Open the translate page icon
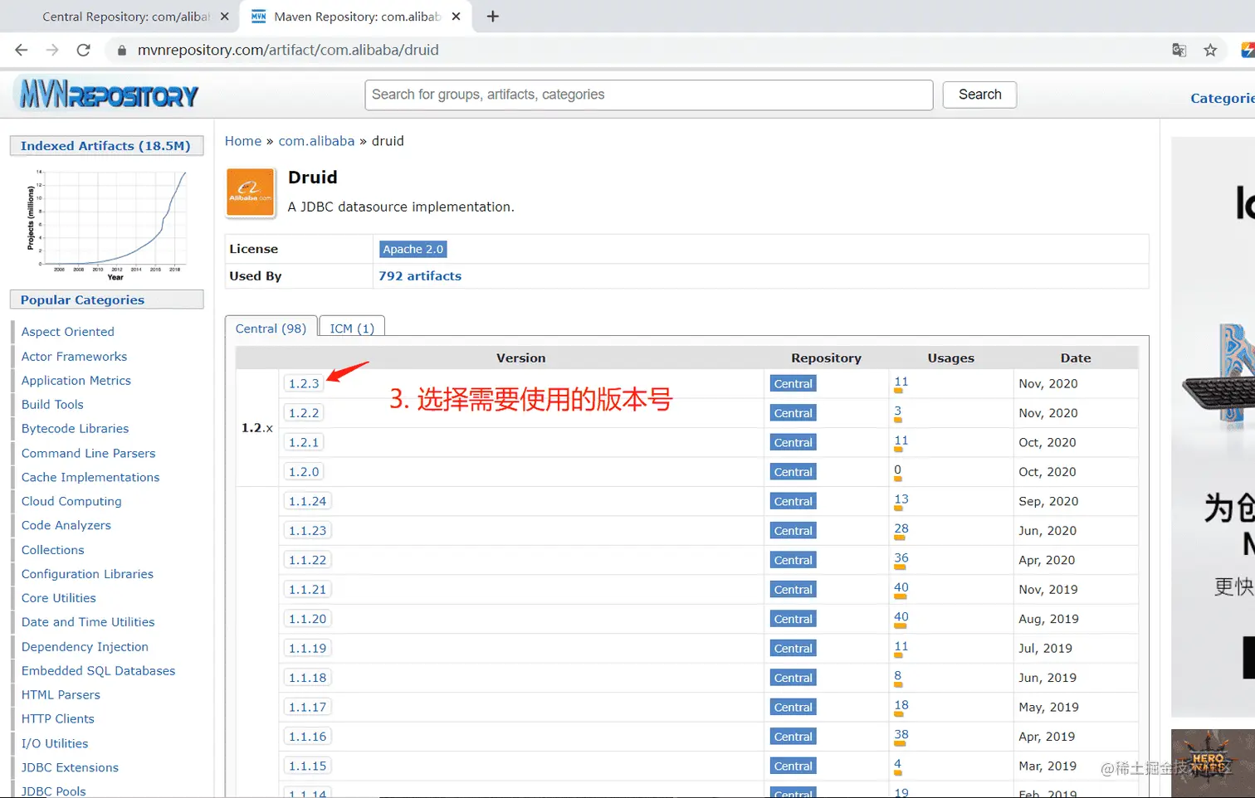This screenshot has height=798, width=1255. pos(1179,50)
